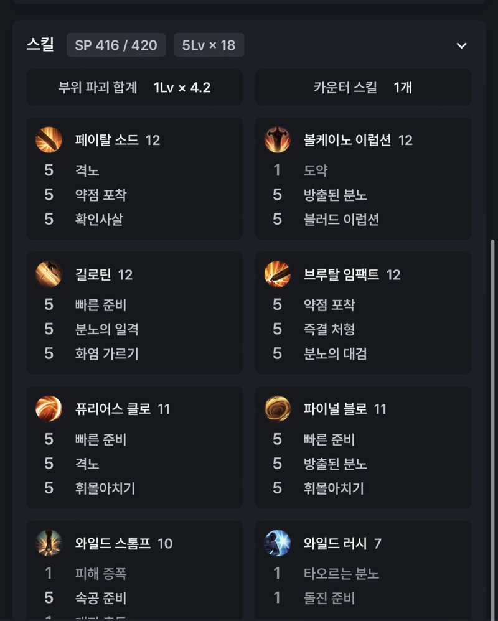498x621 pixels.
Task: Click the 스킬 section title
Action: pos(40,44)
